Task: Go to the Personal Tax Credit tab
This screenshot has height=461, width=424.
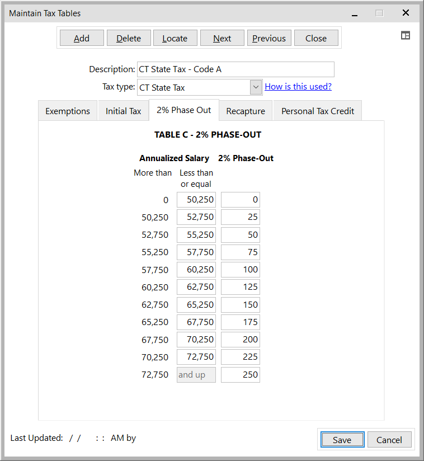Action: [x=317, y=111]
